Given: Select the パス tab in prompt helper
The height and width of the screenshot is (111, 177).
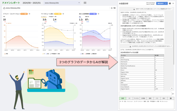Looking at the screenshot, I should 157,98.
